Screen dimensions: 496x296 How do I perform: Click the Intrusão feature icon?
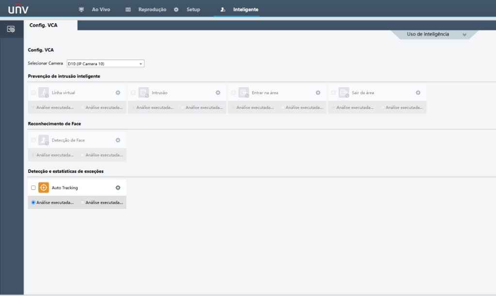(143, 93)
